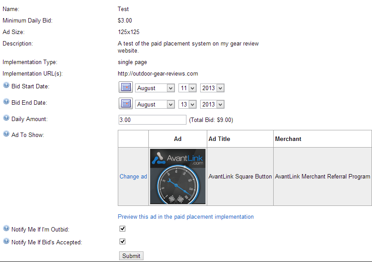Uncheck Notify Me If I'm Outbid checkbox

coord(122,228)
